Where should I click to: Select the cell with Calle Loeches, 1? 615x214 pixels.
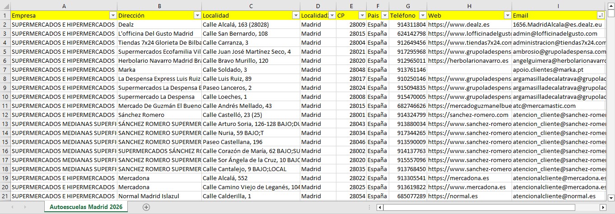[x=251, y=97]
